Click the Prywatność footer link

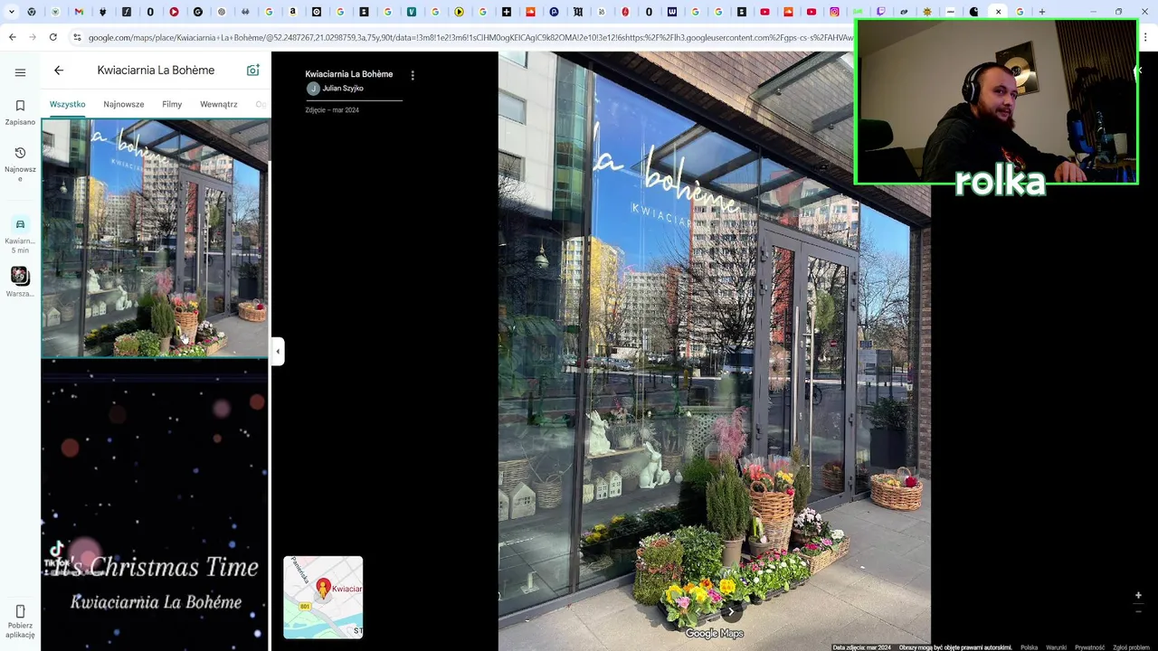tap(1090, 647)
